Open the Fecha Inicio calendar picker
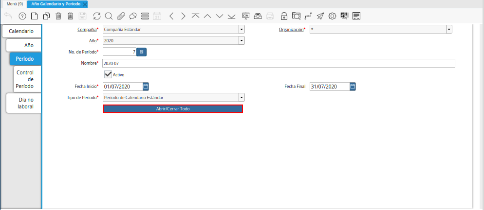This screenshot has height=210, width=484. tap(146, 87)
